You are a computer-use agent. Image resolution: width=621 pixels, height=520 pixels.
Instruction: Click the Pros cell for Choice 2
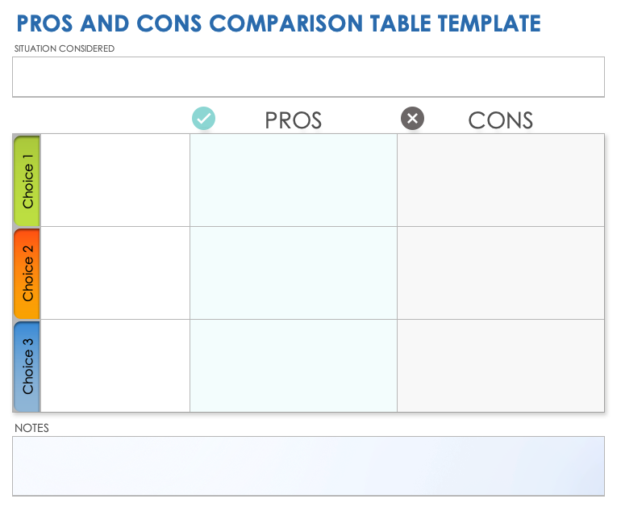[x=294, y=274]
